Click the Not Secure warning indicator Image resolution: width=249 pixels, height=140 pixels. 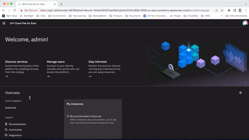point(29,10)
